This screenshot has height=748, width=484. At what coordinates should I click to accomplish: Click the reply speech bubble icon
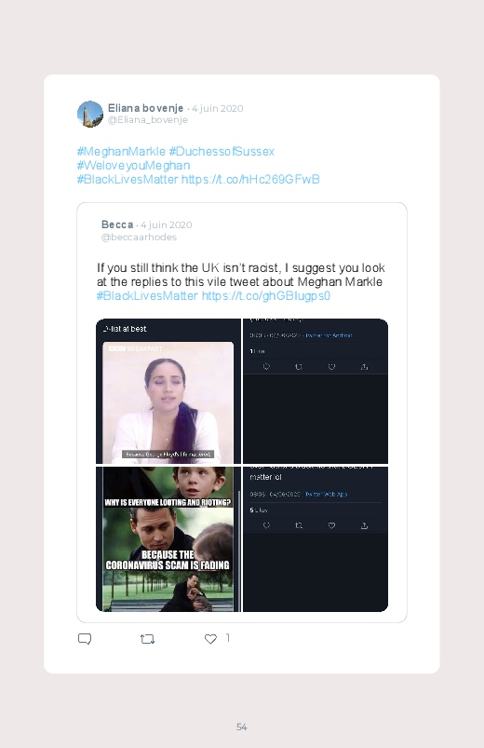point(85,639)
